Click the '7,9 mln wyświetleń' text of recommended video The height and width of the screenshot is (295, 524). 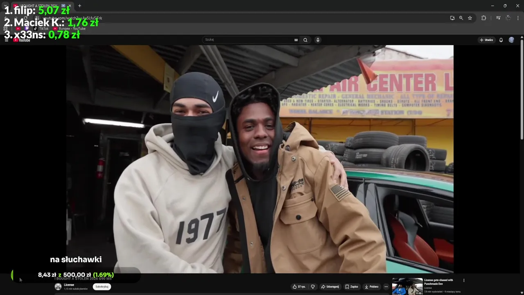(433, 292)
